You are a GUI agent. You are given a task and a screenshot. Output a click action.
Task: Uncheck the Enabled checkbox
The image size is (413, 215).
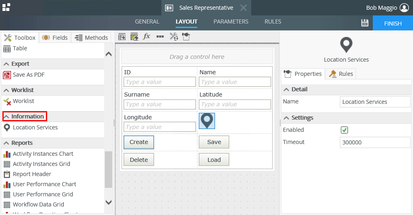344,130
